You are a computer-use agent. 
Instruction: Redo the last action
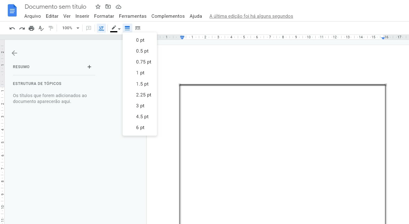point(22,28)
